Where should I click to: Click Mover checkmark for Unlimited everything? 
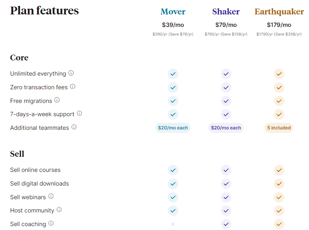173,74
